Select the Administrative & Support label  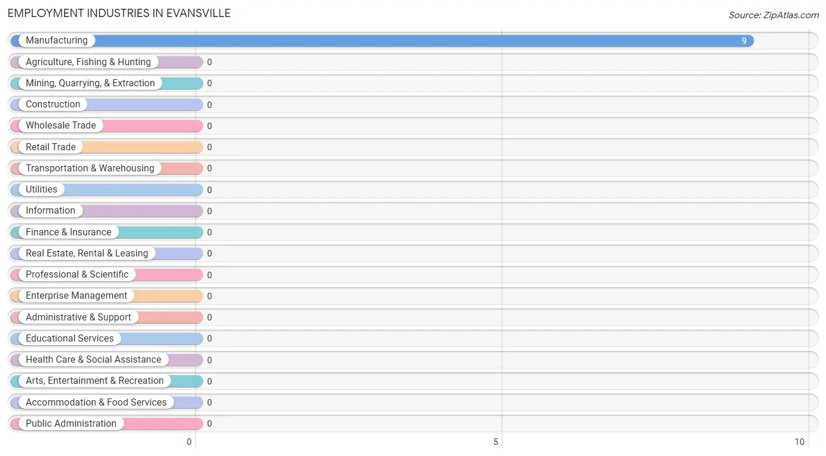(x=78, y=317)
